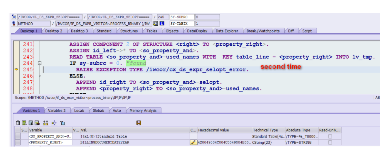The height and width of the screenshot is (151, 384).
Task: Open the Tables tab
Action: (152, 31)
